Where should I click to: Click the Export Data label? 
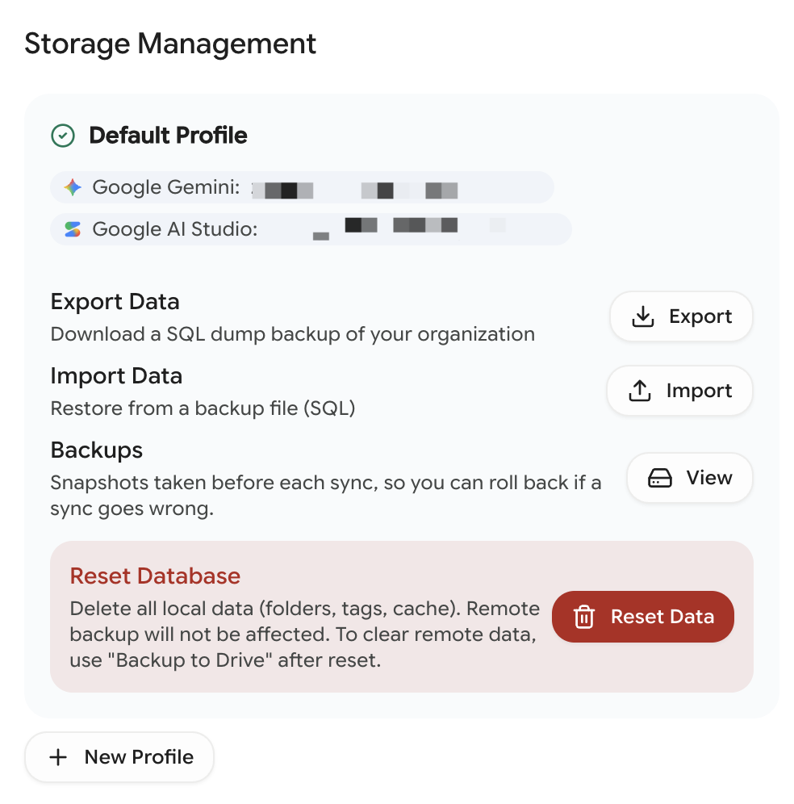click(x=115, y=302)
